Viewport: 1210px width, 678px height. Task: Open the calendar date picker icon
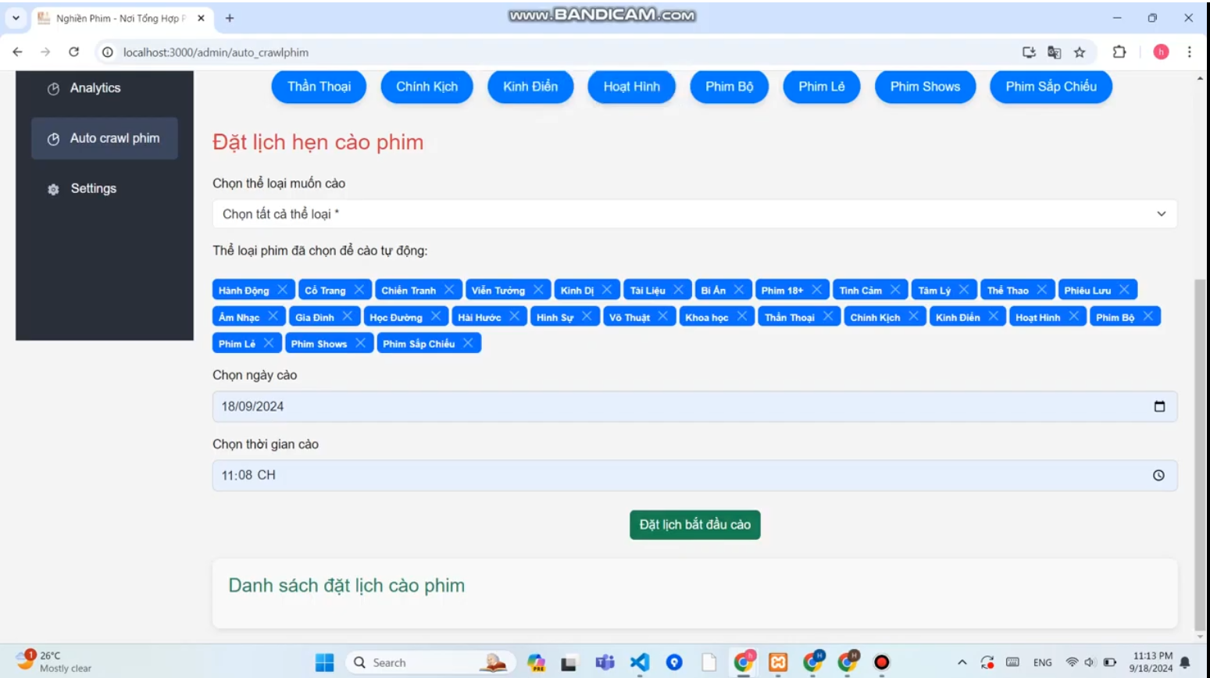(x=1159, y=406)
